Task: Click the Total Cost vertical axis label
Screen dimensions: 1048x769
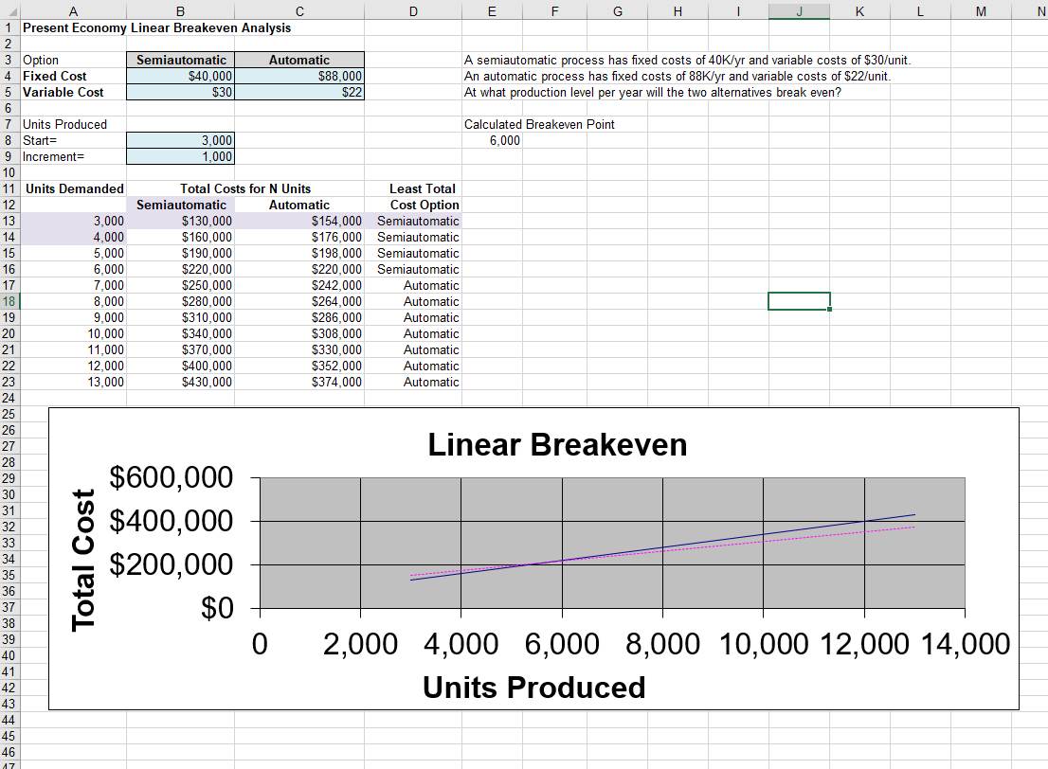Action: 82,545
